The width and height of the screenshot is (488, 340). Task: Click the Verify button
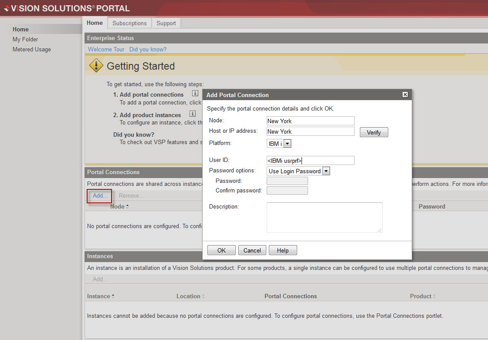click(x=374, y=132)
